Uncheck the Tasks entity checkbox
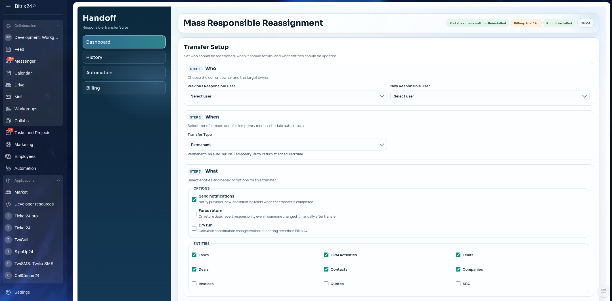 [194, 255]
